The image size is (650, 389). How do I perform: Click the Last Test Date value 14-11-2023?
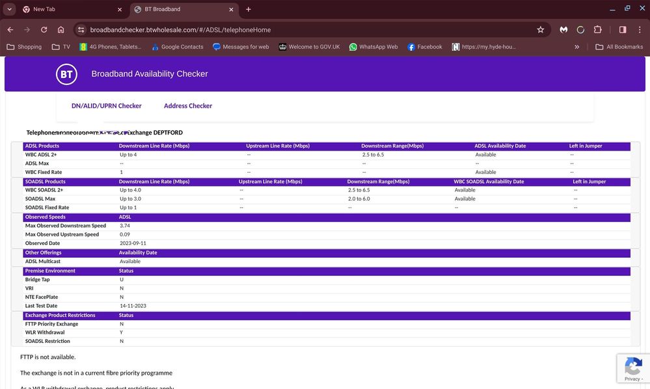coord(133,306)
